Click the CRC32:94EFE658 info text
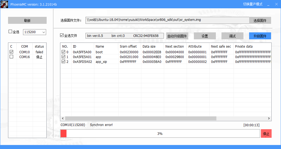Image resolution: width=281 pixels, height=149 pixels. coord(146,36)
